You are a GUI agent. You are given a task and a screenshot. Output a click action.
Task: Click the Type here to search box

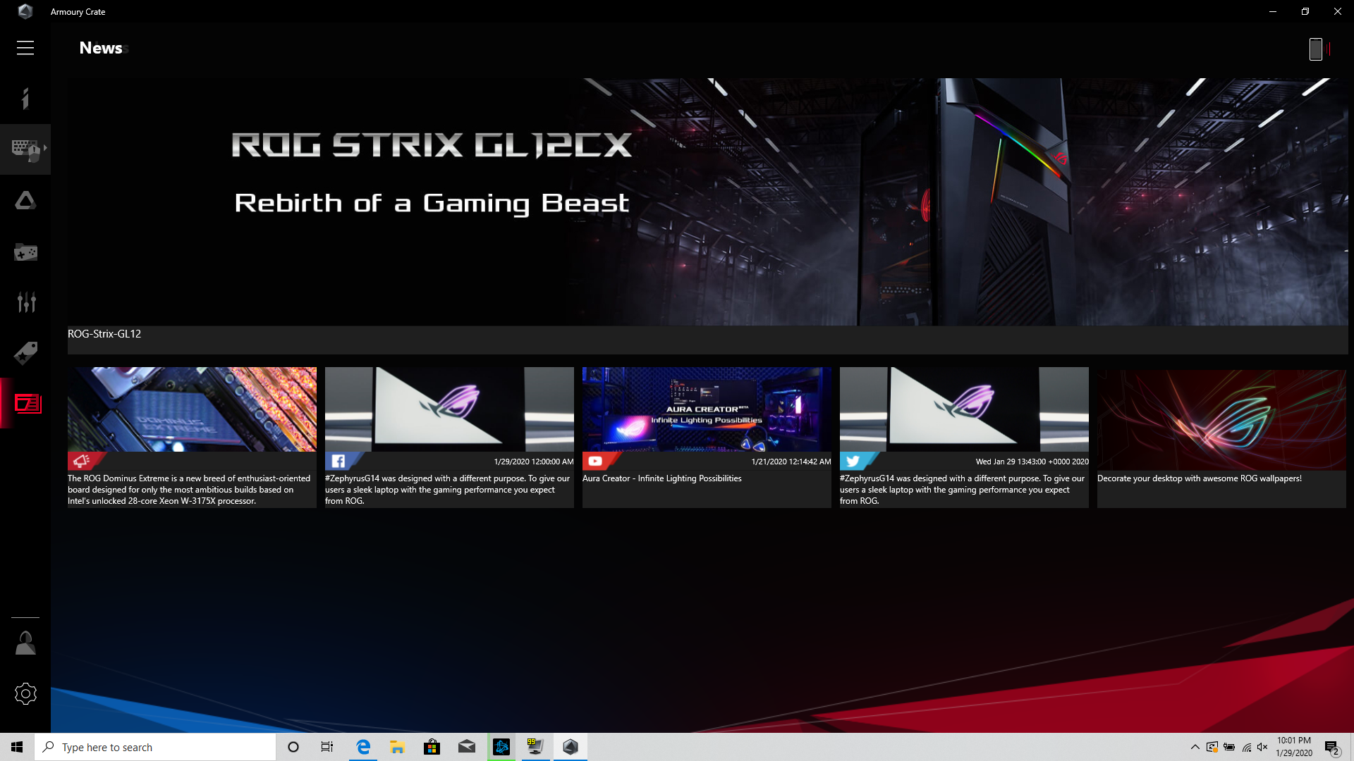click(155, 747)
